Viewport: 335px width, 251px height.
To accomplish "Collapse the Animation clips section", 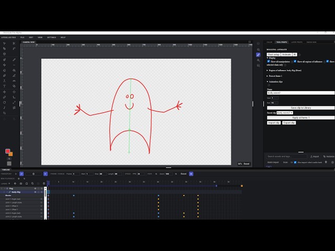I will tap(267, 82).
